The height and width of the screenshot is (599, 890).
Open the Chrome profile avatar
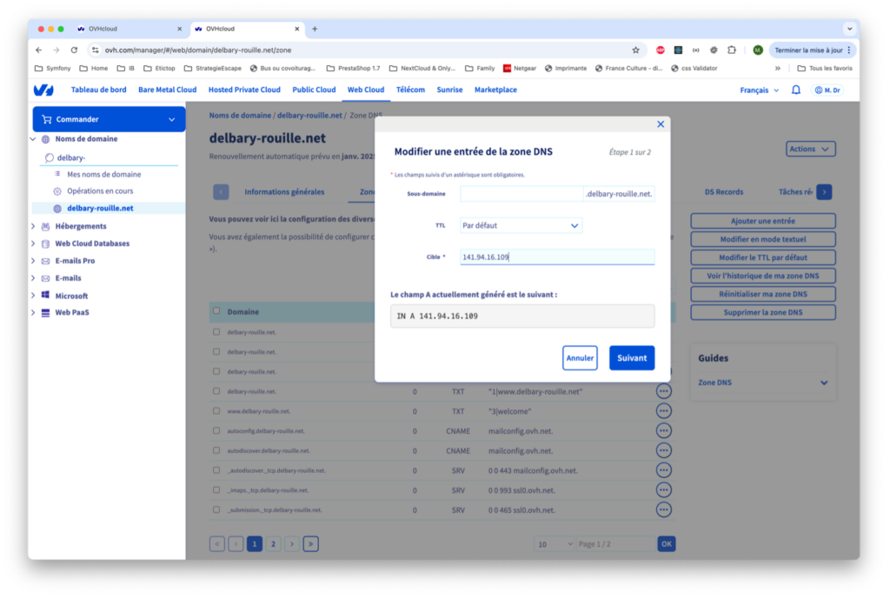(758, 50)
